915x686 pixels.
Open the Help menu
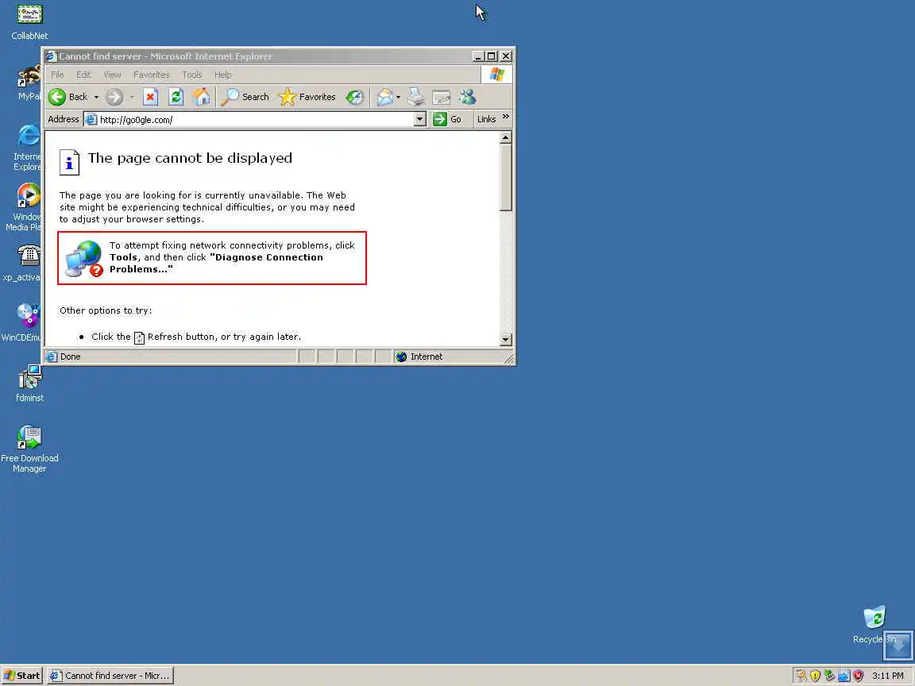click(x=223, y=75)
